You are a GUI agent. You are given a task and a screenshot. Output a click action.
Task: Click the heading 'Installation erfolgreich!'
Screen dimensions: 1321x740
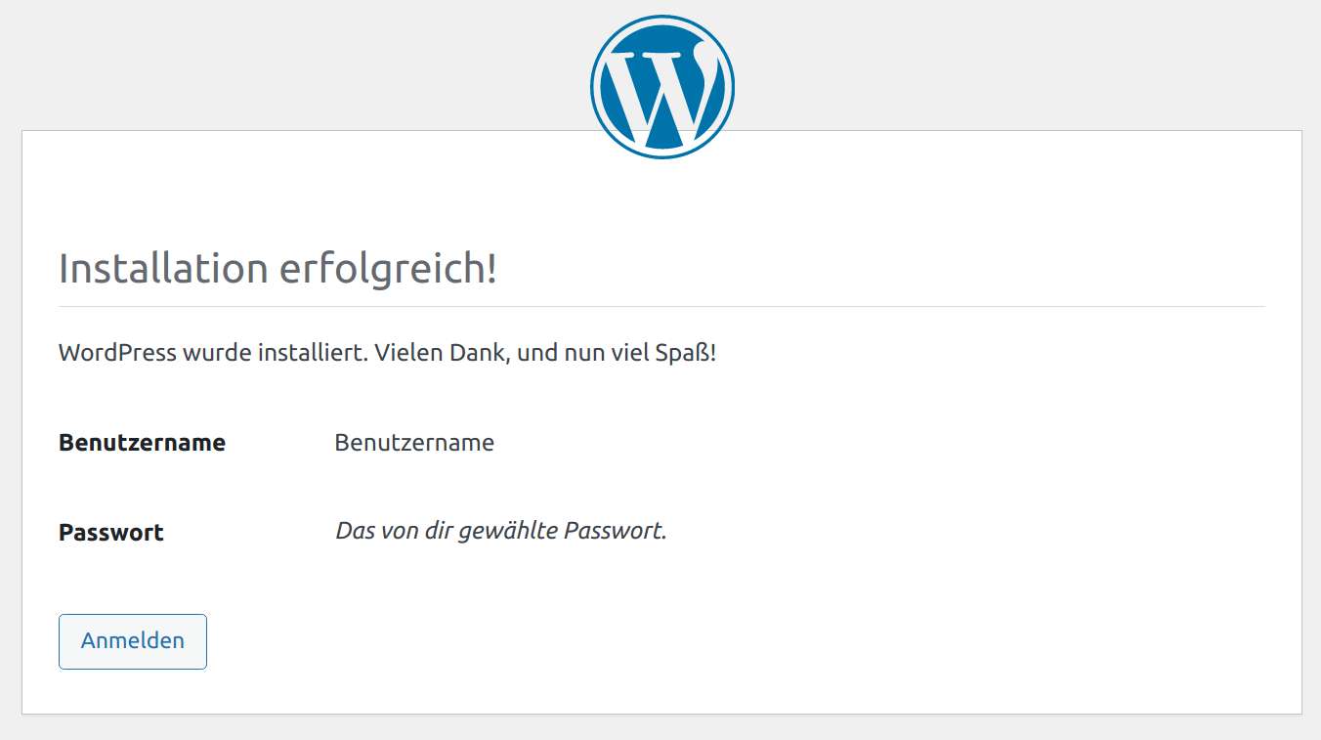coord(278,268)
